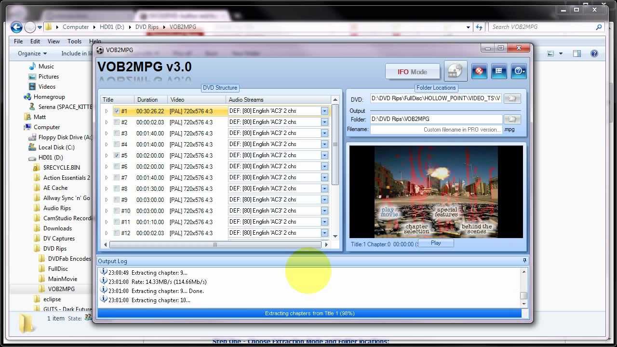Click the Videos library icon
The width and height of the screenshot is (617, 347).
point(32,87)
